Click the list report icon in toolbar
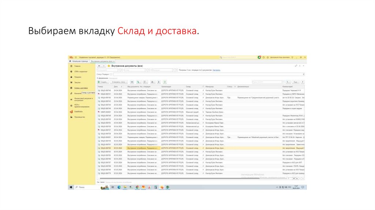375x210 pixels. point(159,82)
